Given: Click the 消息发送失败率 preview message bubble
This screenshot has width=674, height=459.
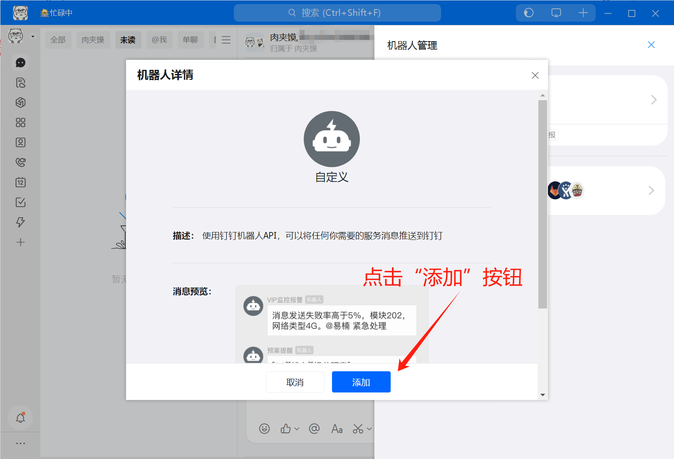Looking at the screenshot, I should (342, 321).
